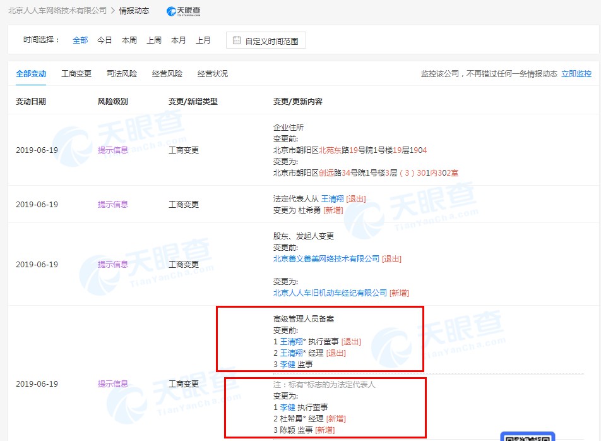Select 今日 time filter
Screen dimensions: 601x441
click(104, 40)
